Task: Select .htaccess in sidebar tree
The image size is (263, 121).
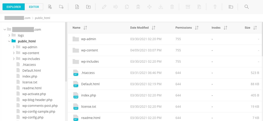Action: (29, 65)
